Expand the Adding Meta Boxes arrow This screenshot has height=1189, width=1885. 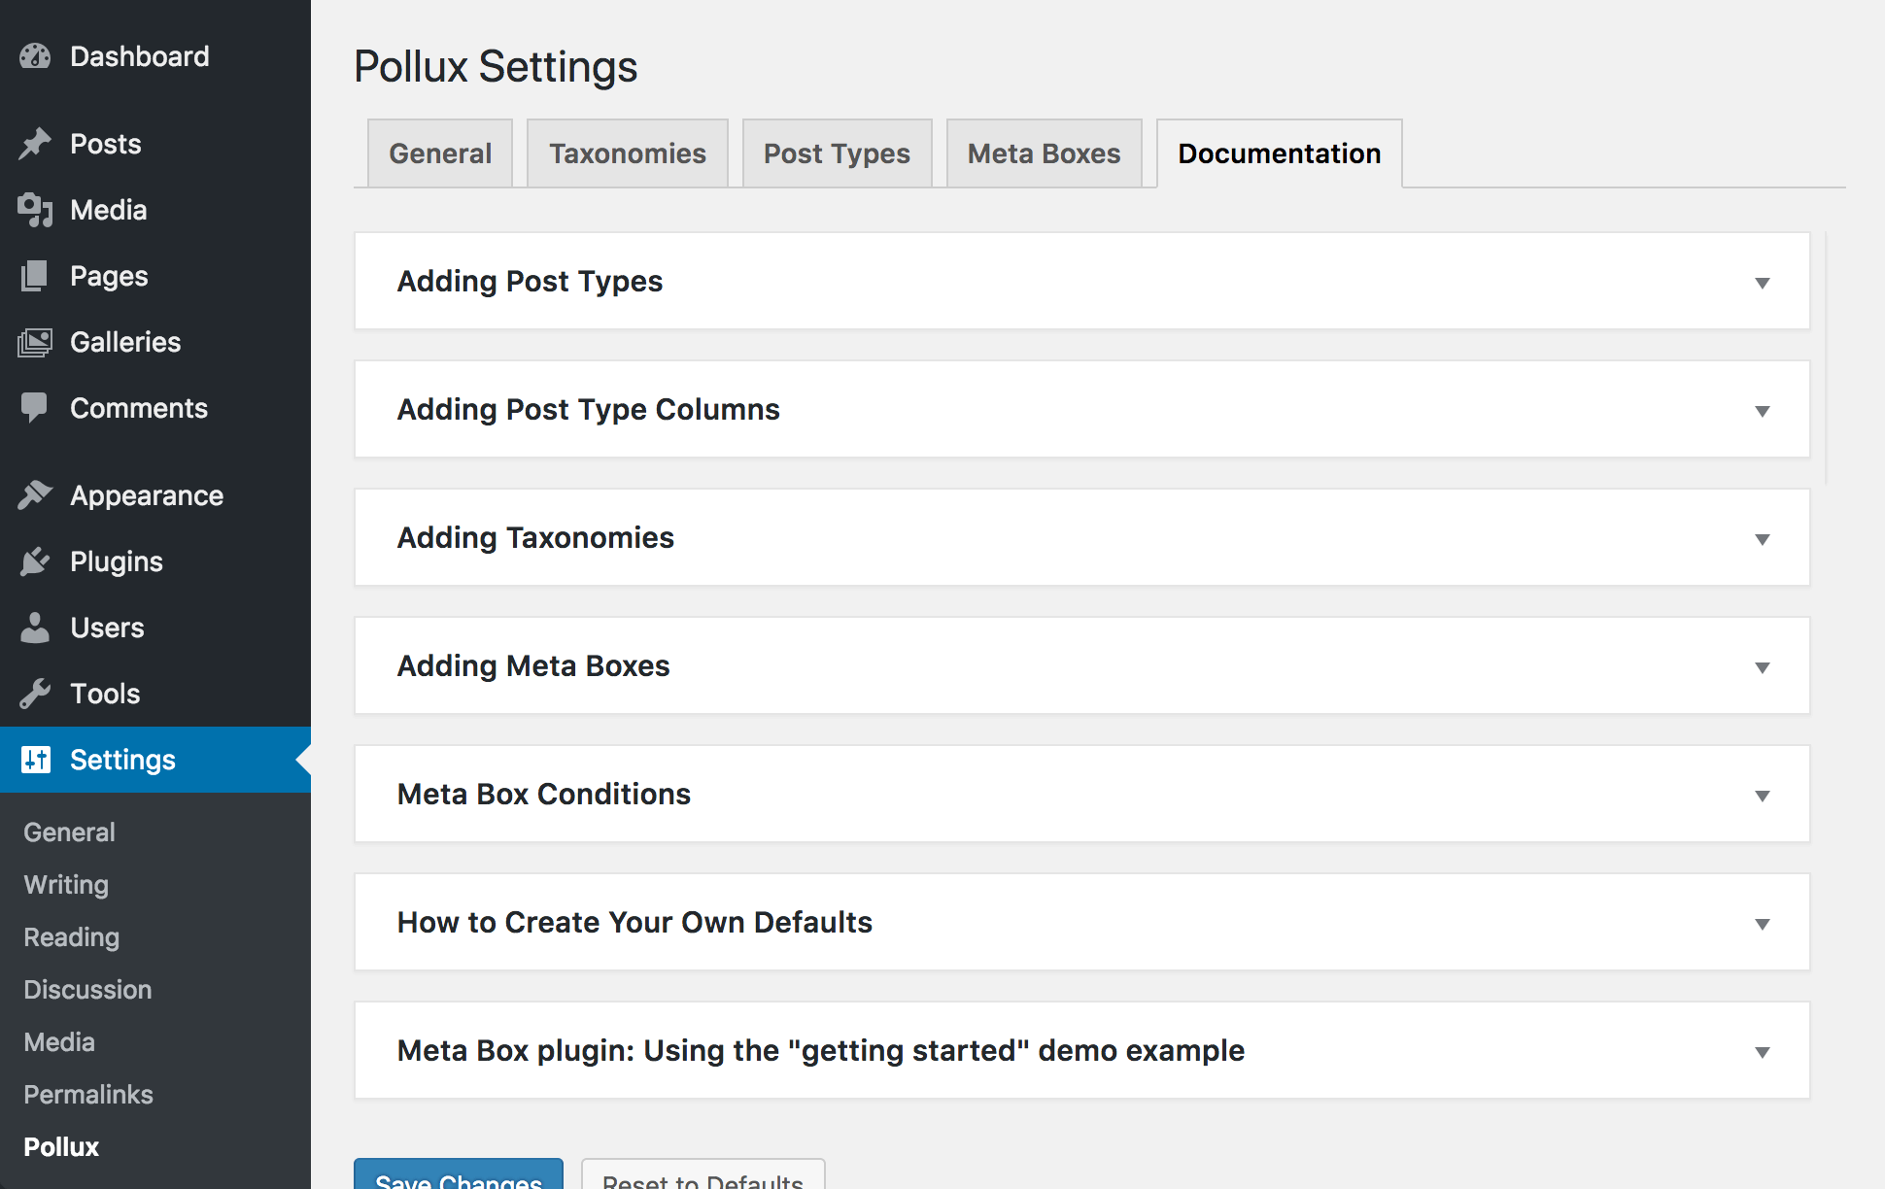tap(1762, 667)
